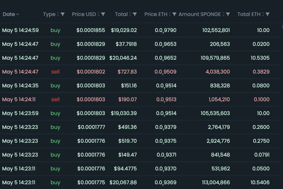Click the buy label at May 5 14:24:59

point(55,30)
